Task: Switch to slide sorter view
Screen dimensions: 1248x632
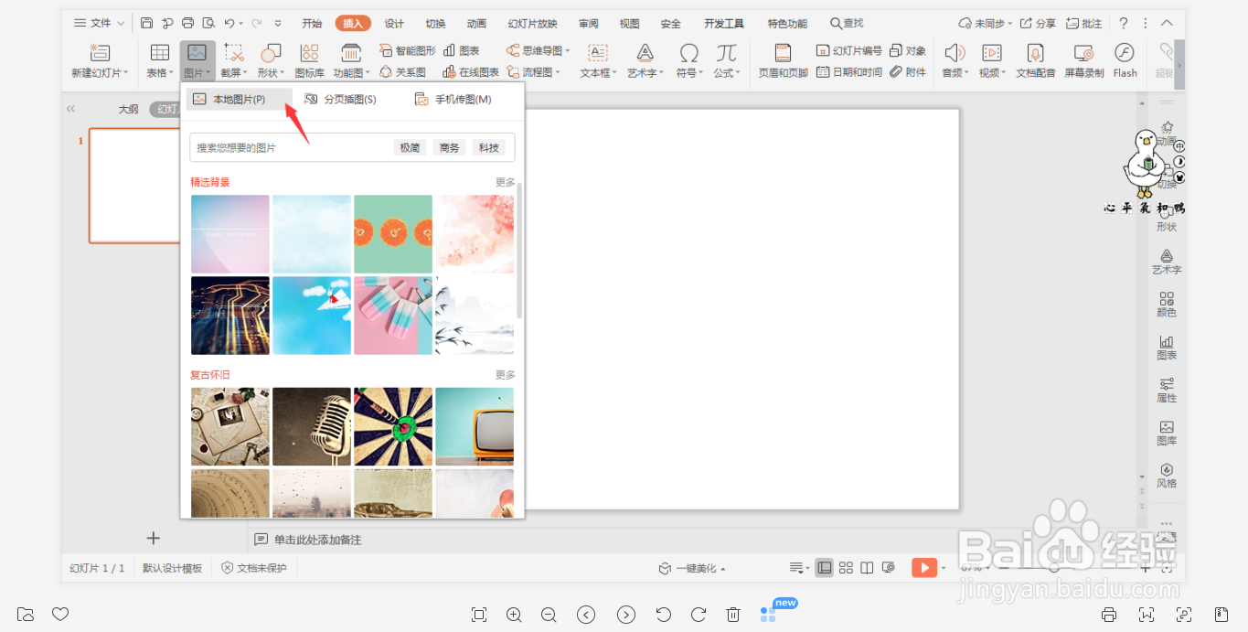Action: [846, 568]
